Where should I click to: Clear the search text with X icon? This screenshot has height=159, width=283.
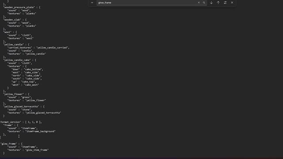click(199, 3)
